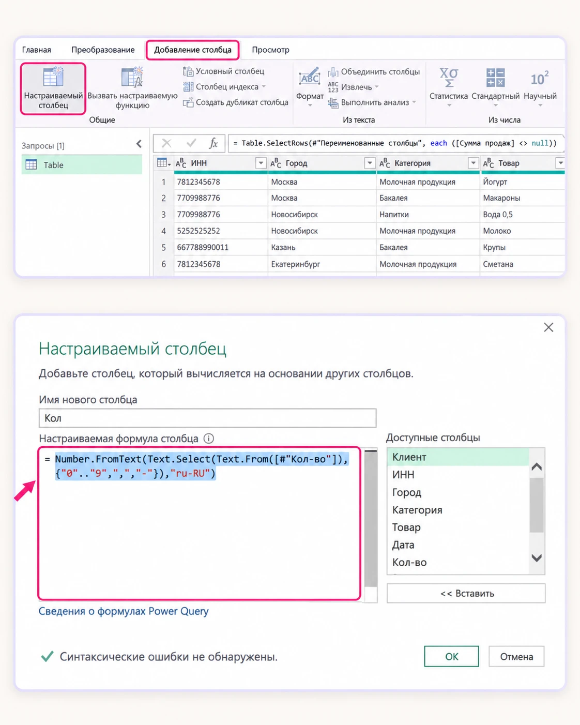Open Товар column filter dropdown
The height and width of the screenshot is (725, 580).
pyautogui.click(x=560, y=163)
